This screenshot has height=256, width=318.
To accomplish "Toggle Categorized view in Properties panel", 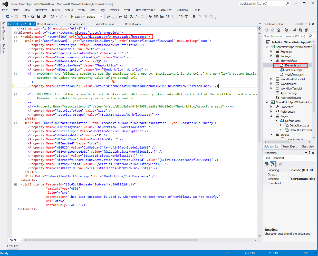I will (x=267, y=164).
